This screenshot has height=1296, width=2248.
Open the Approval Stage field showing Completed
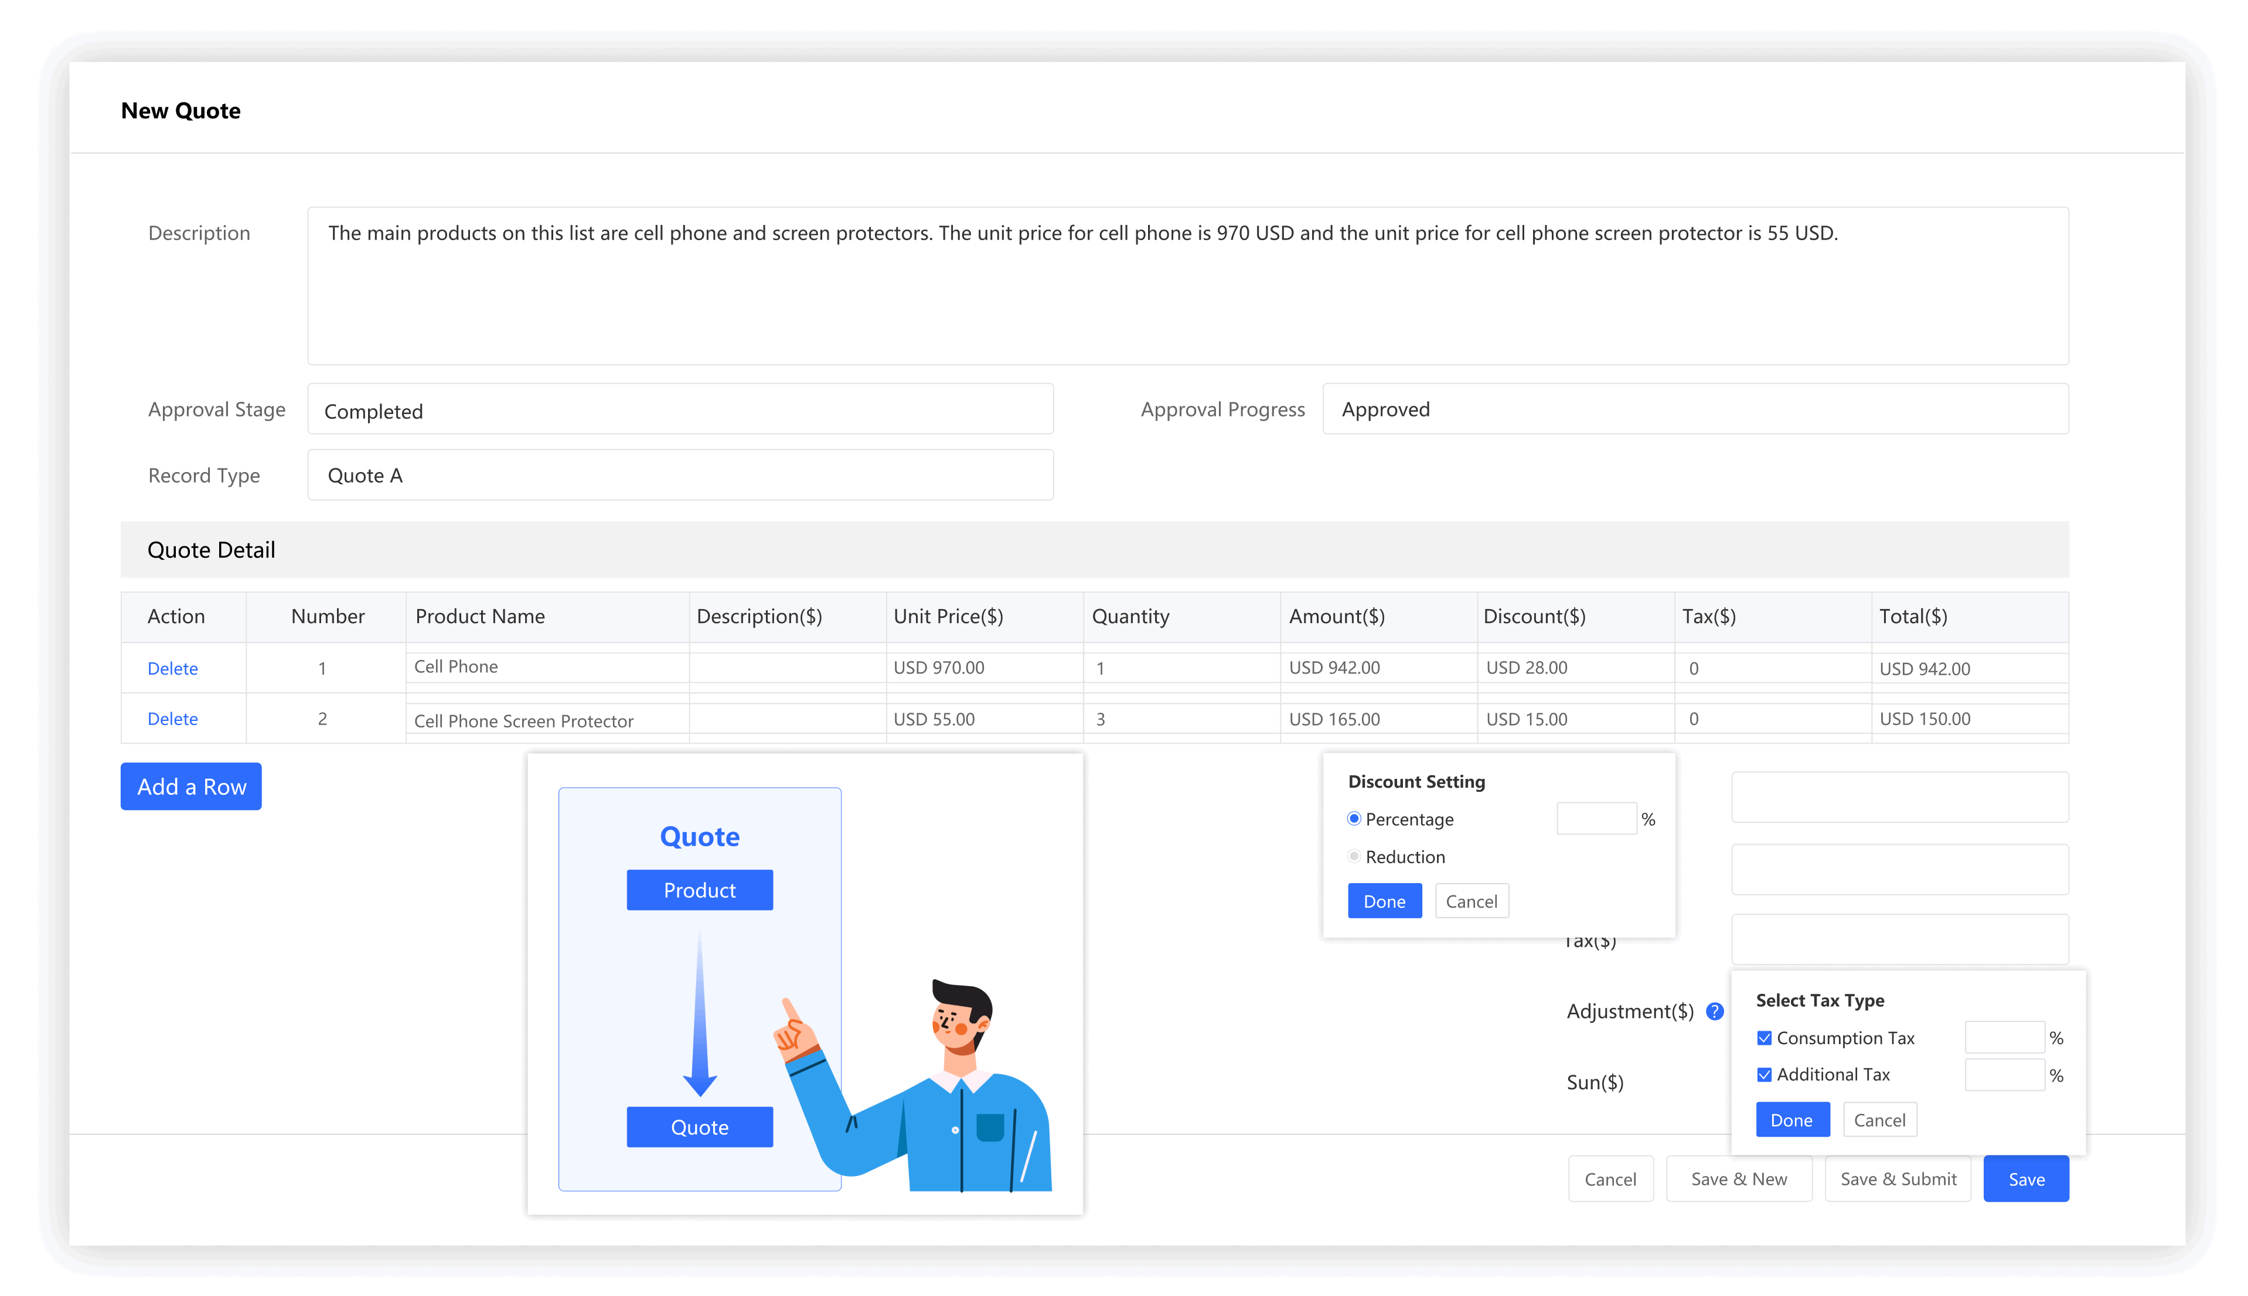pos(680,409)
